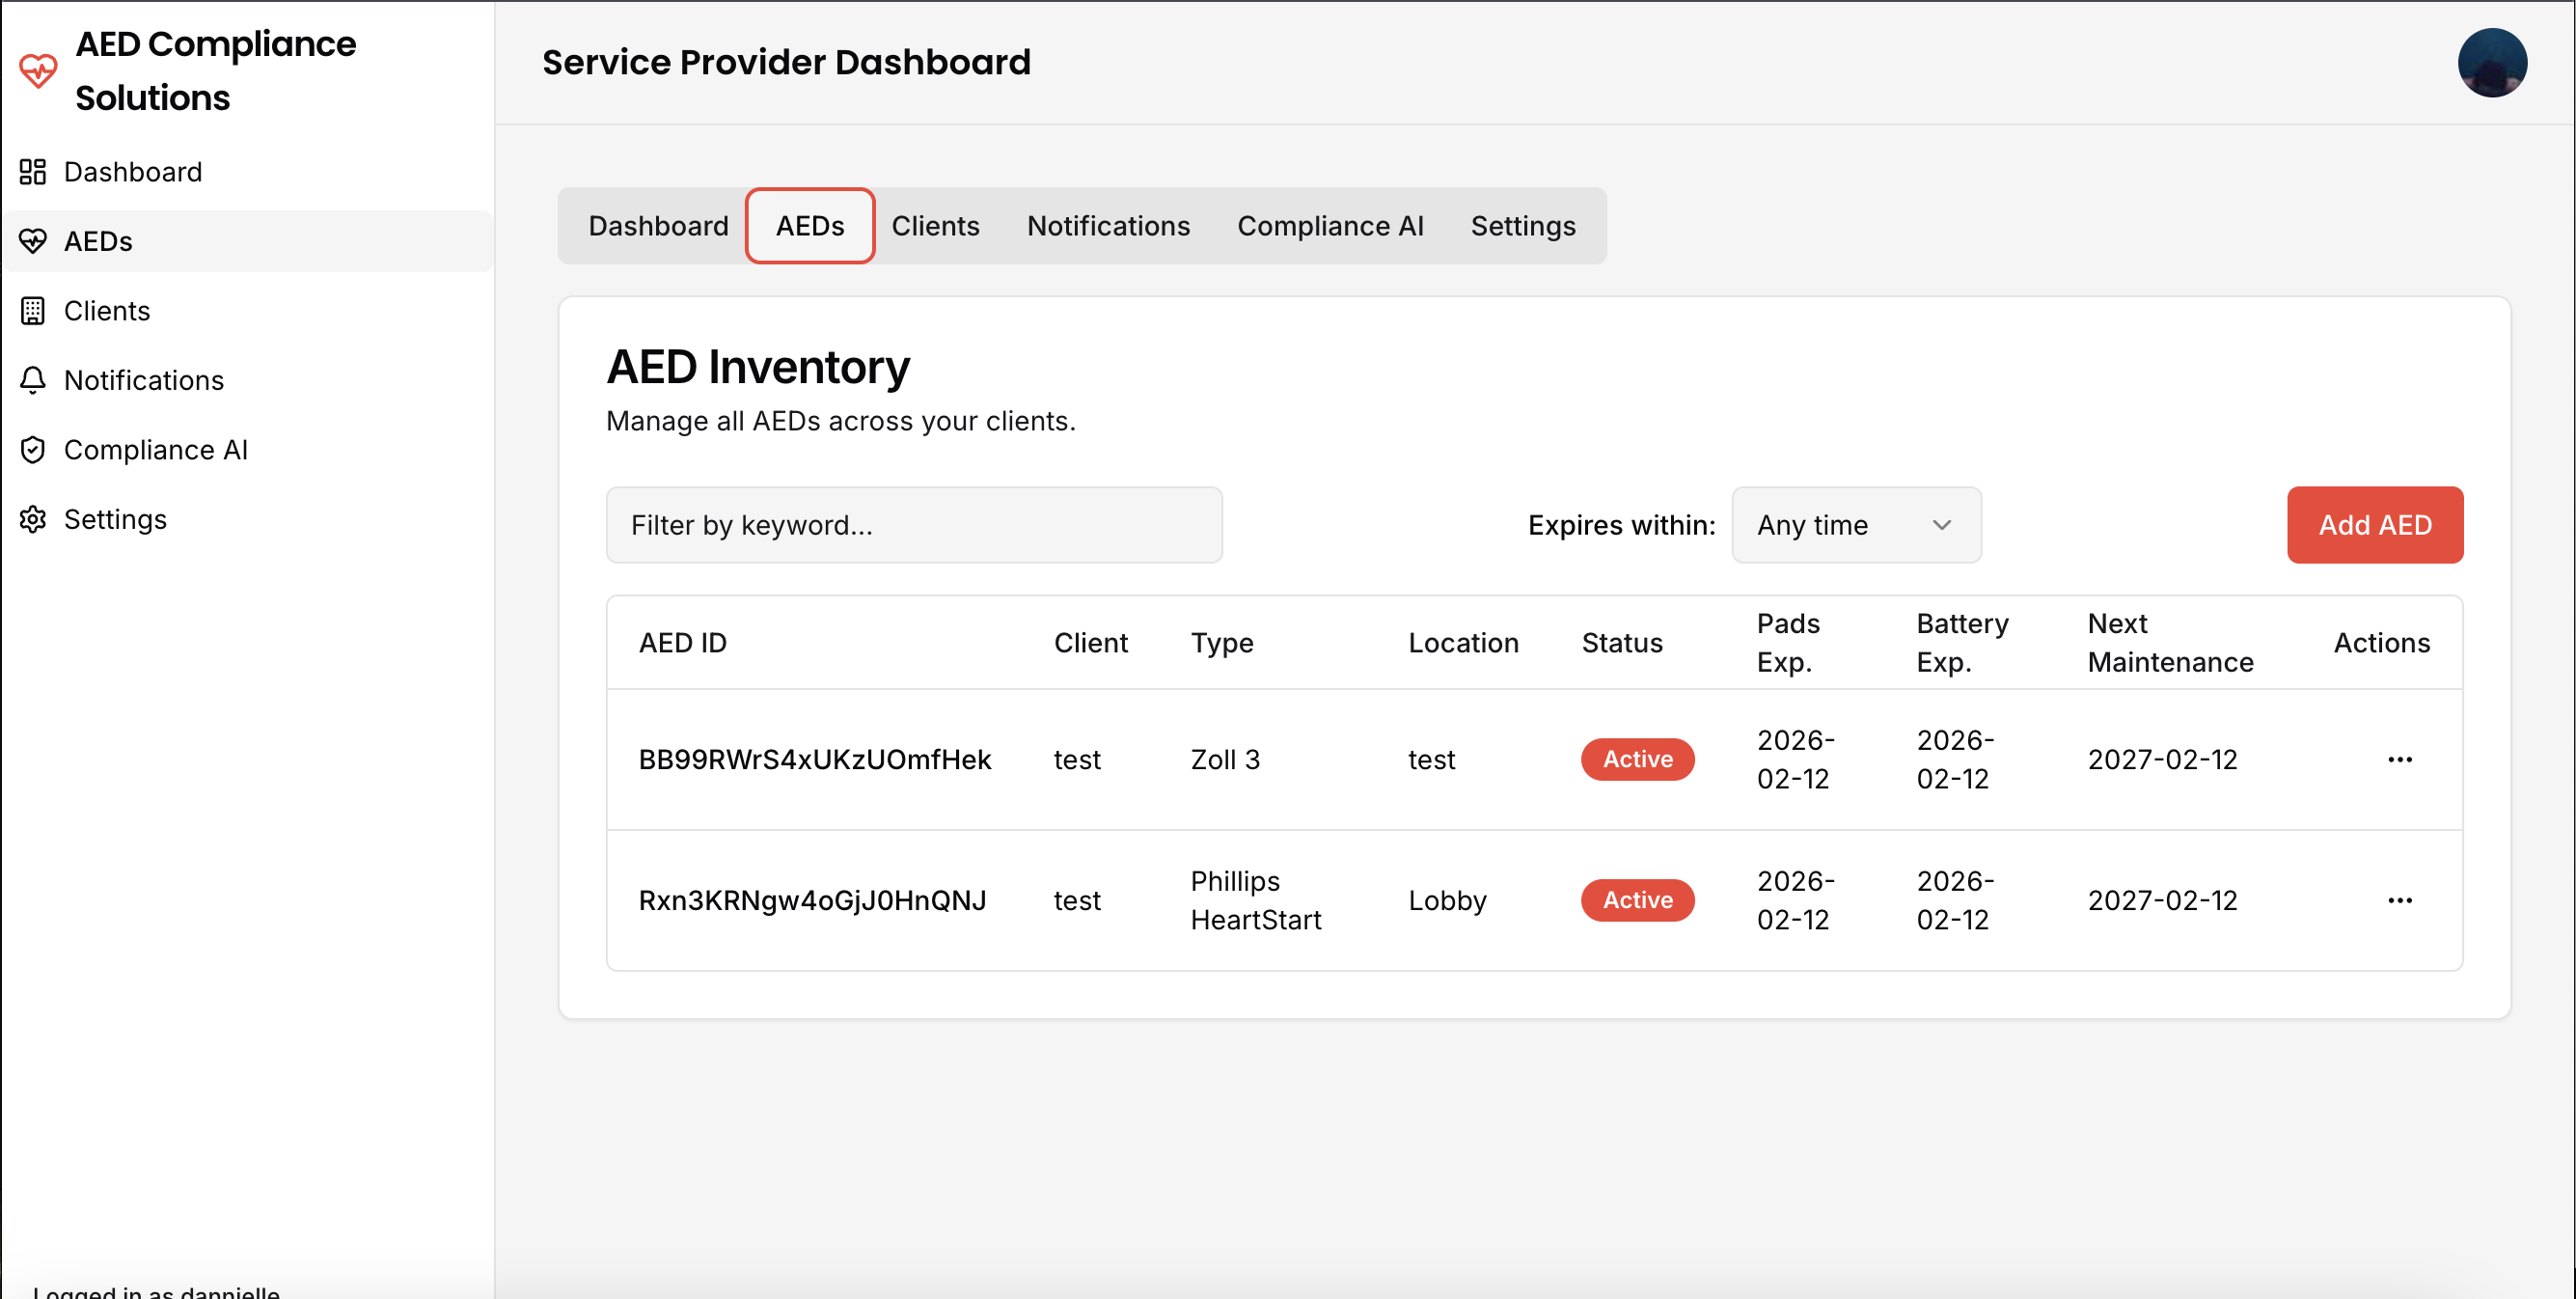Image resolution: width=2576 pixels, height=1299 pixels.
Task: Click AED ID BB99RWrS4xUKzUOmfHek
Action: (814, 760)
